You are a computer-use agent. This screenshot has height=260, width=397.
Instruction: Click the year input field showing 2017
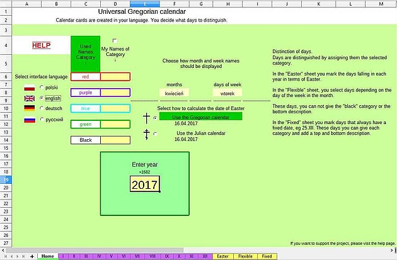pyautogui.click(x=144, y=184)
